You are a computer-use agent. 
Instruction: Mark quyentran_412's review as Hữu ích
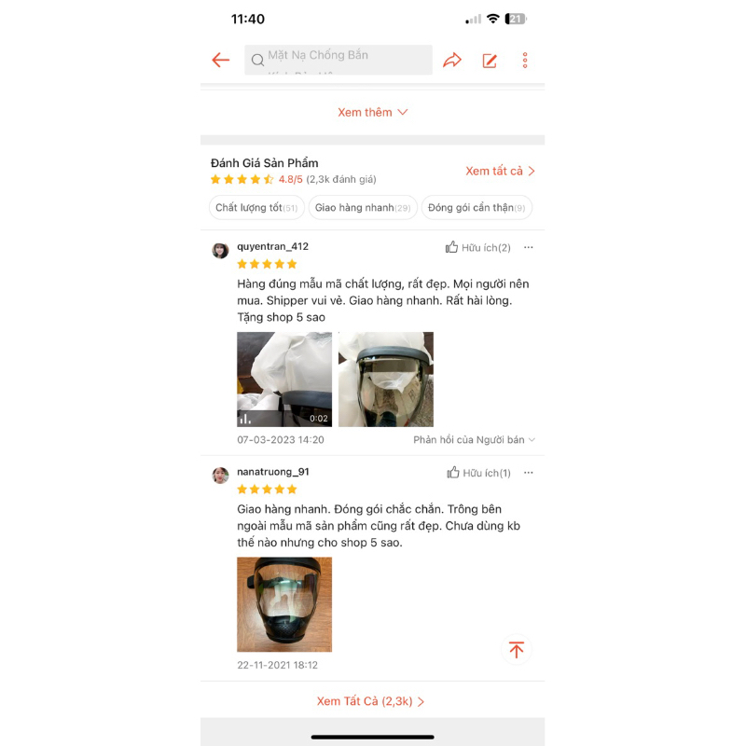(477, 247)
